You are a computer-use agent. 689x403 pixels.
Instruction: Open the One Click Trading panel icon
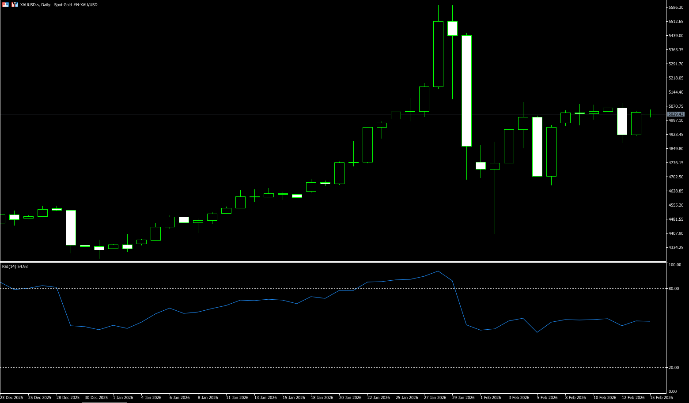click(6, 4)
